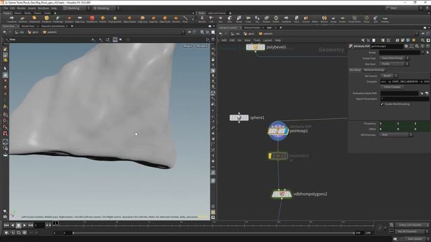The image size is (431, 242).
Task: Select the Shatter shelf tool
Action: [276, 19]
